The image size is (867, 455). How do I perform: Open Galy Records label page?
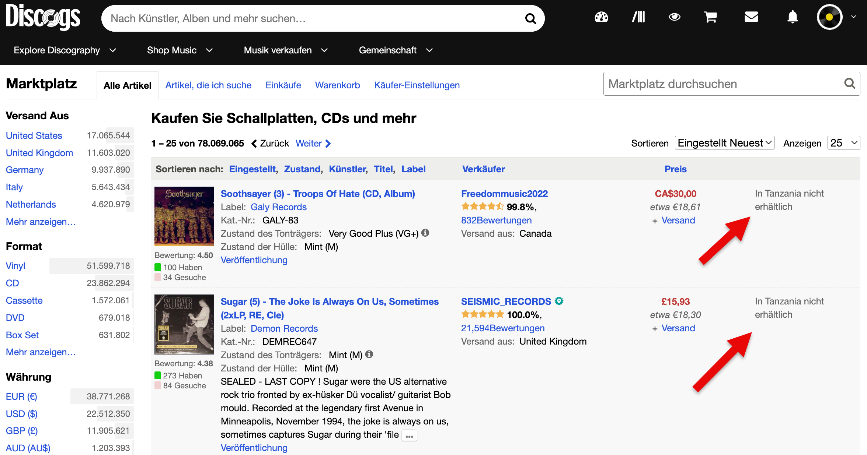pyautogui.click(x=279, y=207)
